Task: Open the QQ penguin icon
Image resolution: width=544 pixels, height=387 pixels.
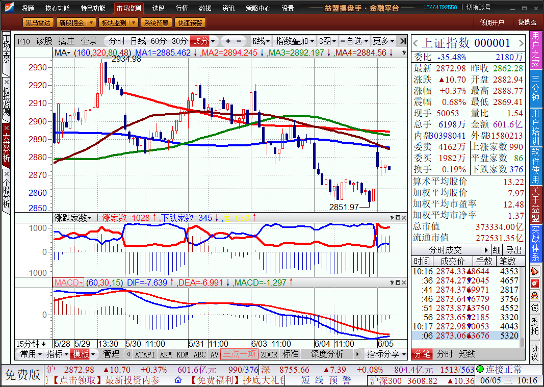Action: coord(534,295)
